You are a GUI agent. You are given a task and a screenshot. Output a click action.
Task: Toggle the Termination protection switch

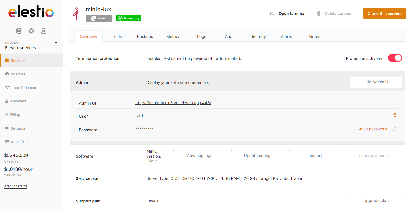(x=395, y=58)
